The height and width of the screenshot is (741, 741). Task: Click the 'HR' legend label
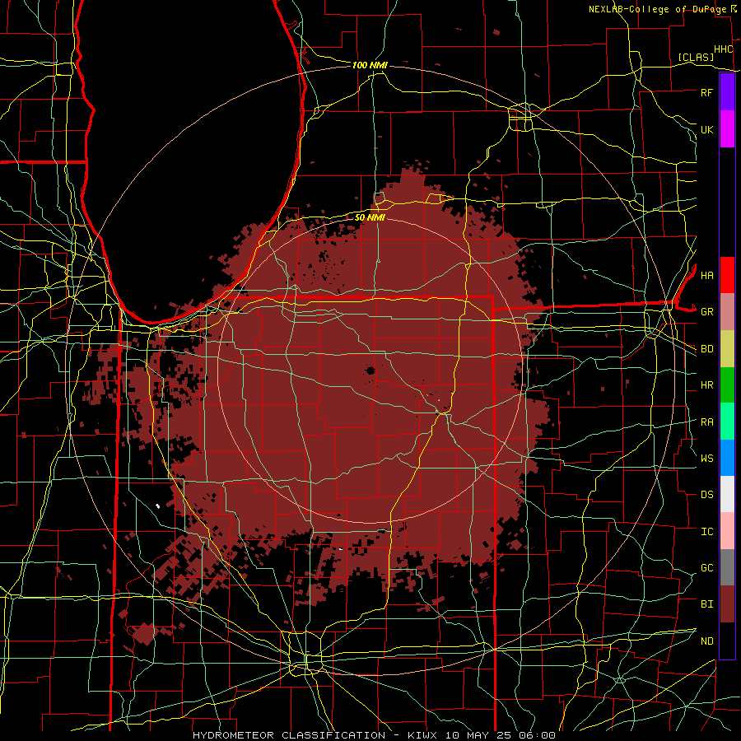point(706,385)
